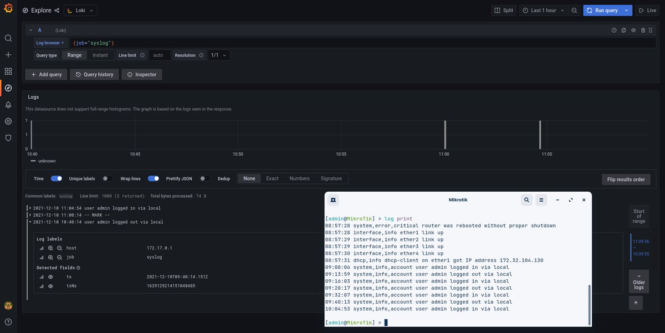The width and height of the screenshot is (665, 333).
Task: Start Live tailing
Action: tap(648, 11)
